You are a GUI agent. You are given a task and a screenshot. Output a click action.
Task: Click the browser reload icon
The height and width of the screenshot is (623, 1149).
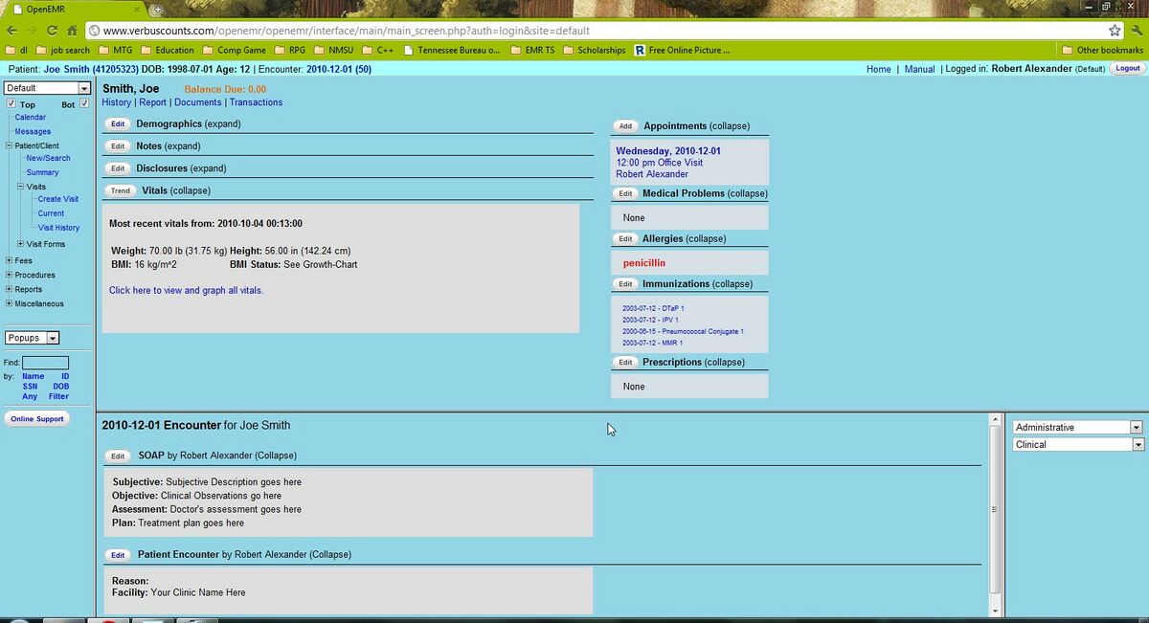[x=52, y=30]
